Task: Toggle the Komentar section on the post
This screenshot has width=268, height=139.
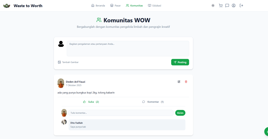Action: tap(153, 102)
